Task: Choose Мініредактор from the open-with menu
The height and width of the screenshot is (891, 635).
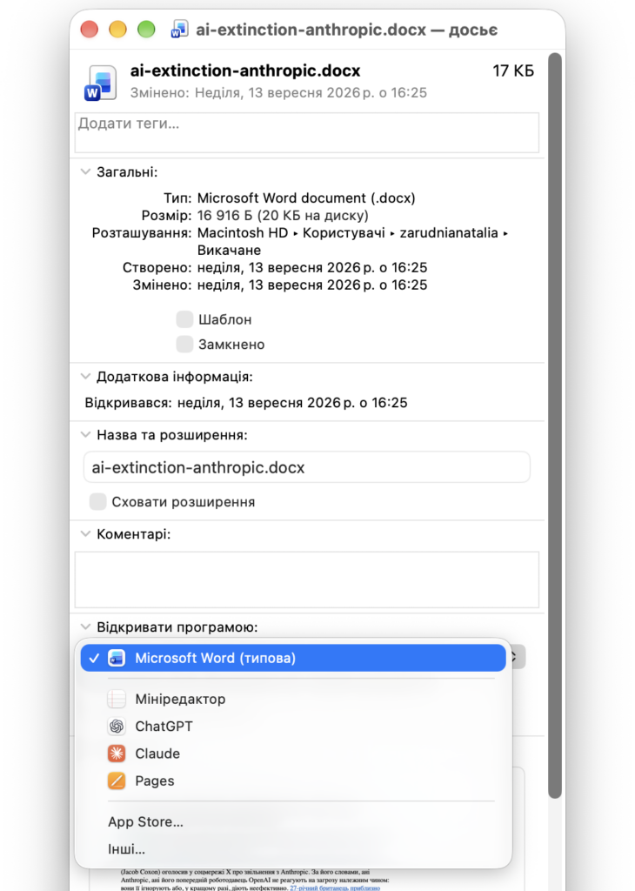Action: coord(293,699)
